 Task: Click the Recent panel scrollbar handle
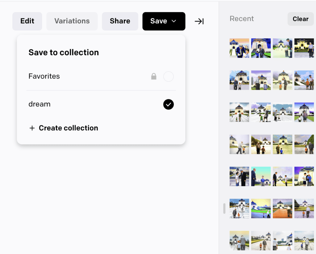pyautogui.click(x=224, y=209)
